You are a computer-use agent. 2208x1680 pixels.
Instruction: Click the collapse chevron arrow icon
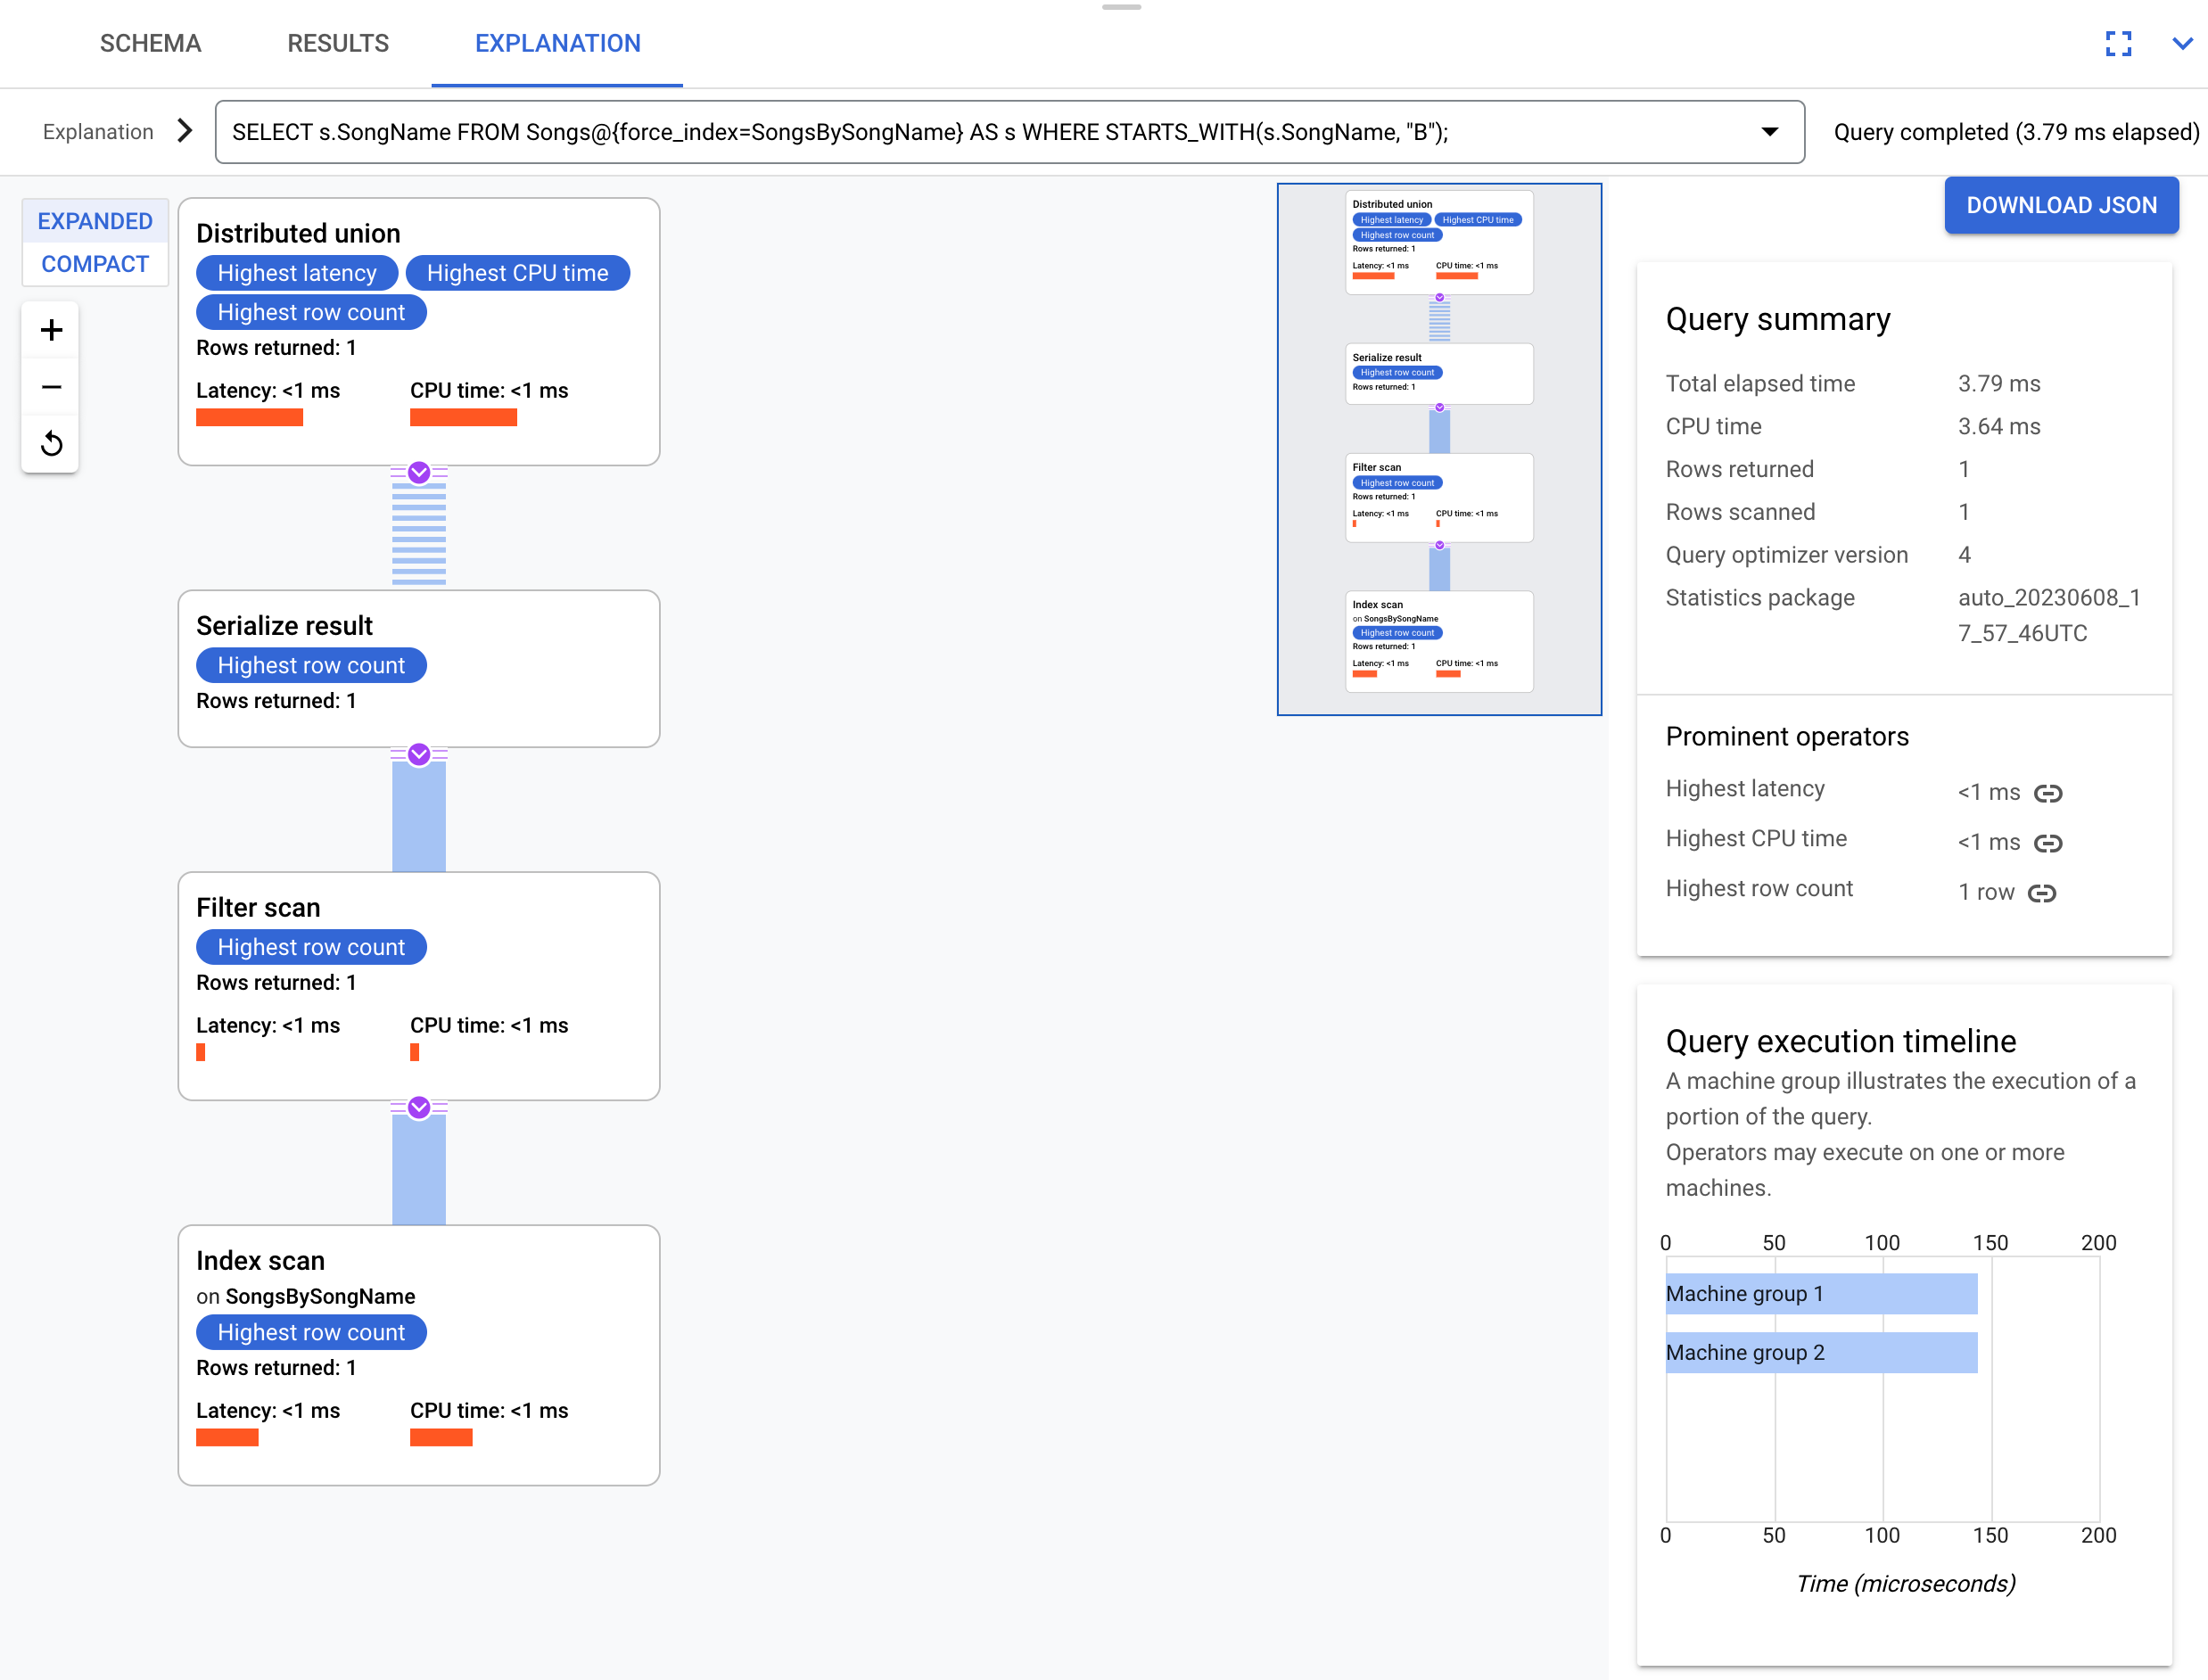pos(2183,42)
